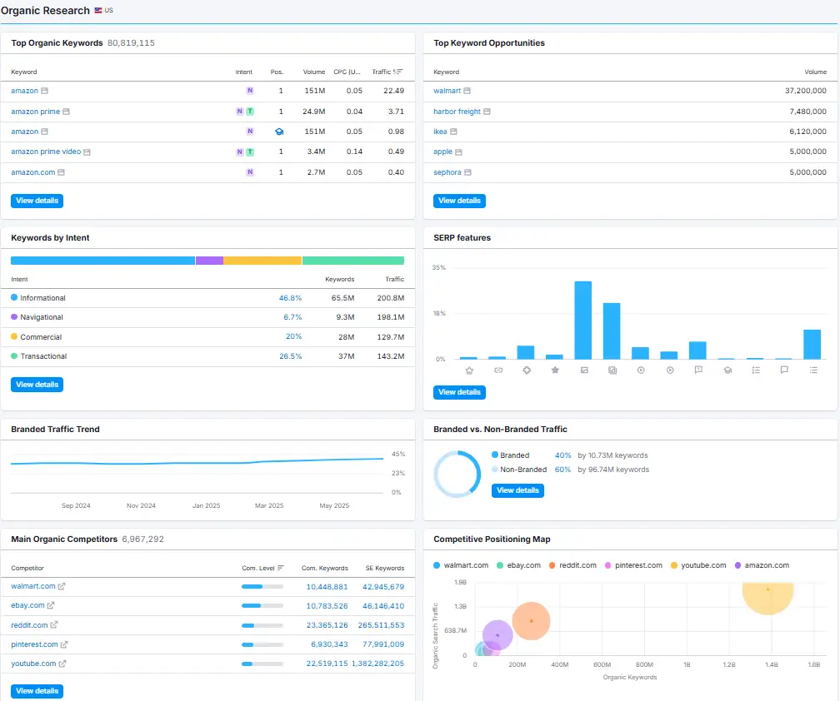Click the bulleted list SERP feature icon
This screenshot has height=701, width=840.
click(x=813, y=370)
